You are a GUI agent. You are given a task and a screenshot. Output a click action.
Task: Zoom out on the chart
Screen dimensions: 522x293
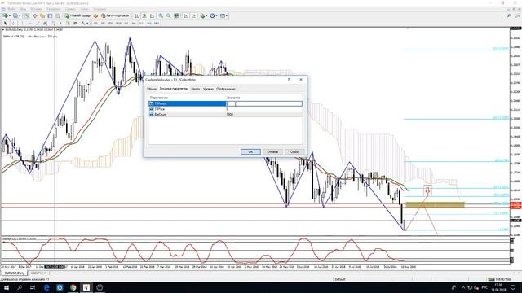click(169, 15)
